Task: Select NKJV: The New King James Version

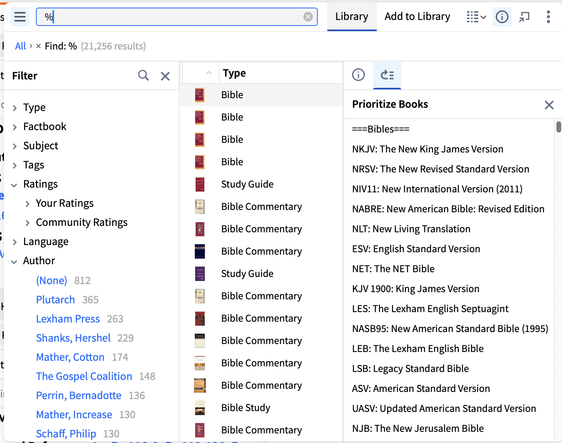Action: [x=427, y=149]
